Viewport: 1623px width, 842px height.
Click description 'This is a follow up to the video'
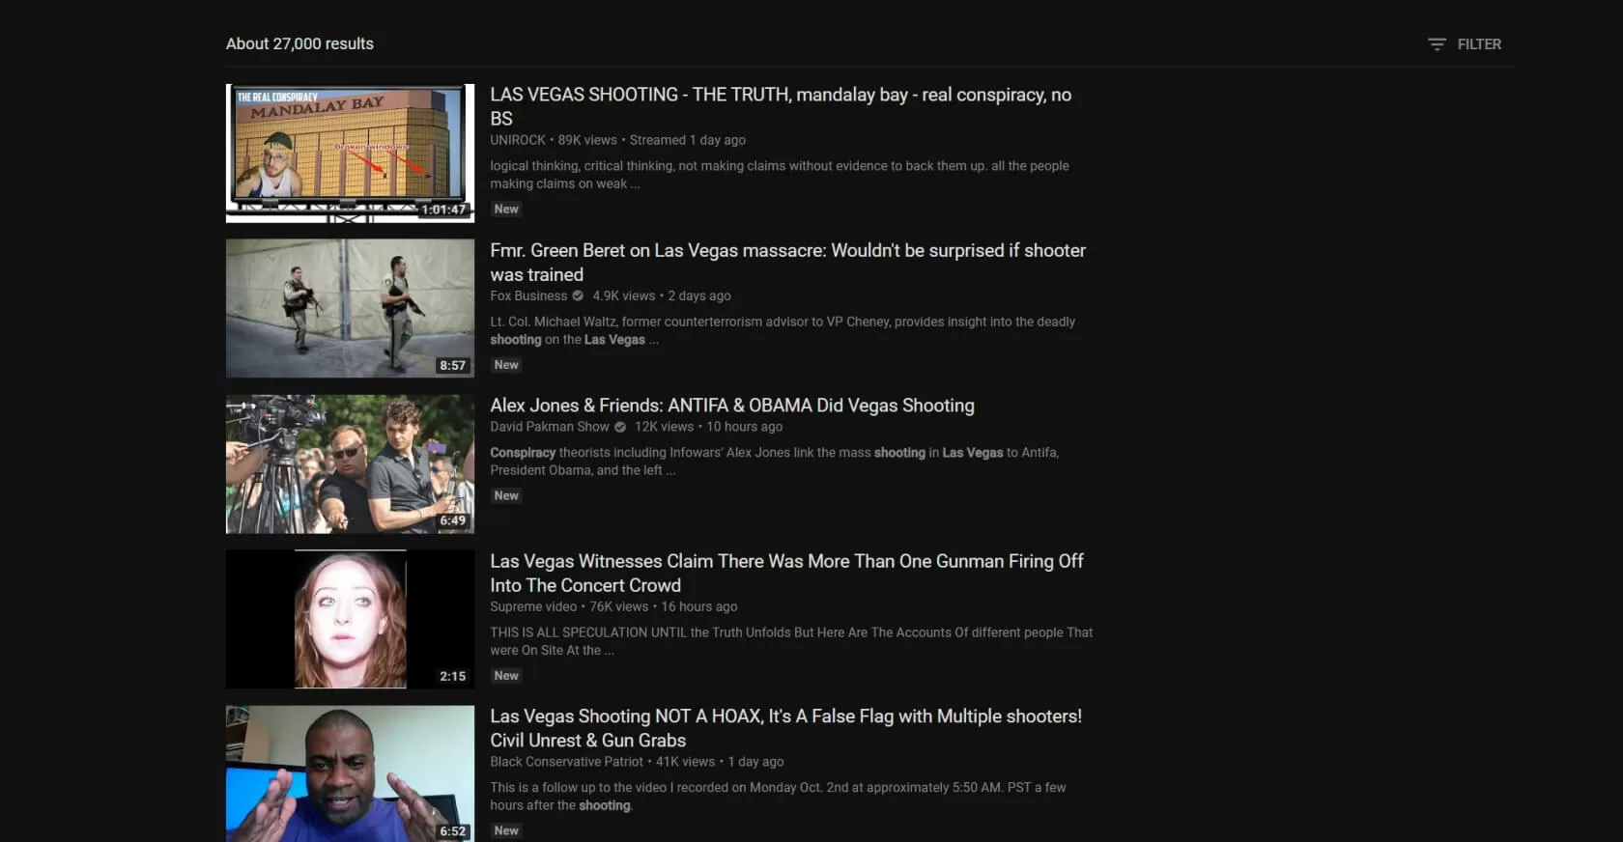coord(778,797)
